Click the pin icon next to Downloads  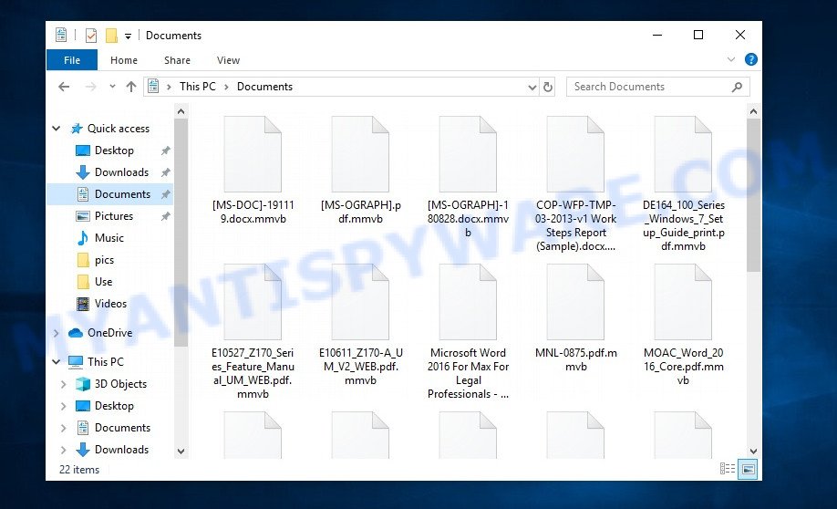point(165,172)
